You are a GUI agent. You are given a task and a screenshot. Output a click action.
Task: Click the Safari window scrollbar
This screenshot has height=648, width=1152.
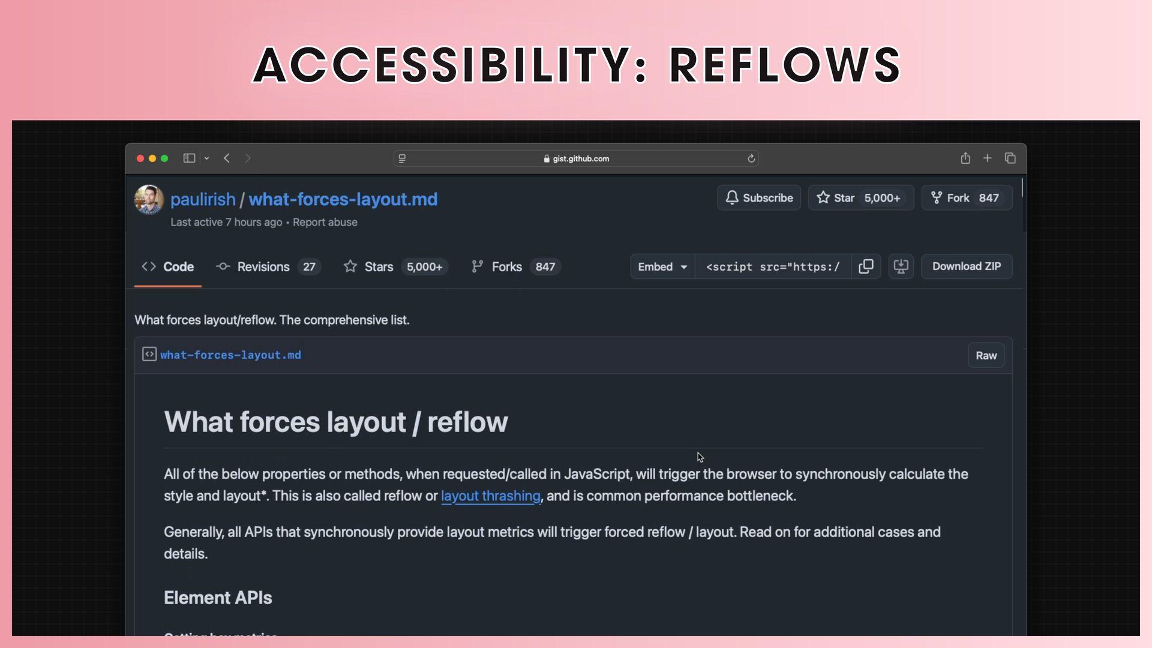pyautogui.click(x=1022, y=188)
